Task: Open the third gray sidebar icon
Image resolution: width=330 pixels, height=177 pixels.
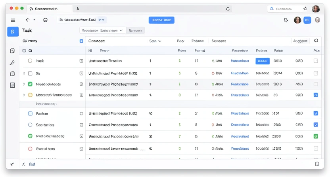Action: (x=12, y=73)
